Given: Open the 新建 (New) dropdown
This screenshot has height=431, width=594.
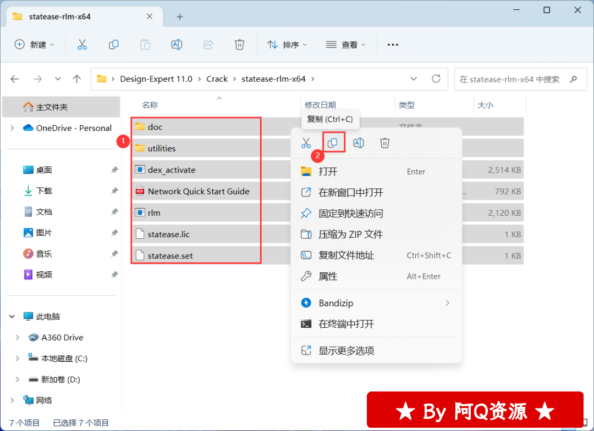Looking at the screenshot, I should (34, 44).
